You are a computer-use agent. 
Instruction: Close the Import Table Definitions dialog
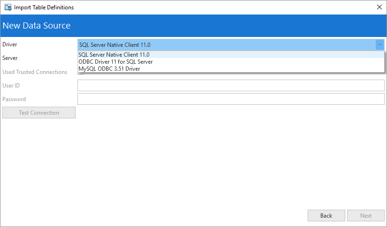click(379, 7)
